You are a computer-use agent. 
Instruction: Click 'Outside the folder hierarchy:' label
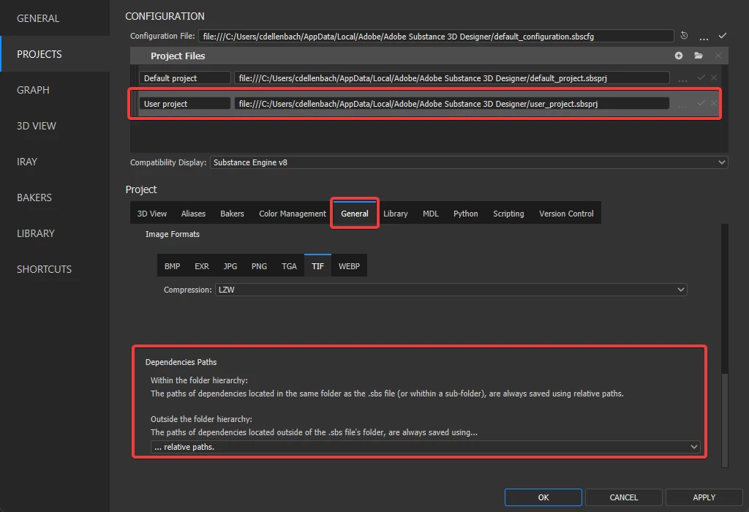[201, 419]
